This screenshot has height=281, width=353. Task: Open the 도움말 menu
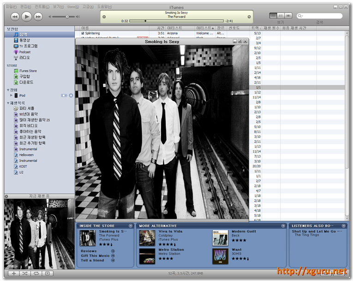click(104, 7)
